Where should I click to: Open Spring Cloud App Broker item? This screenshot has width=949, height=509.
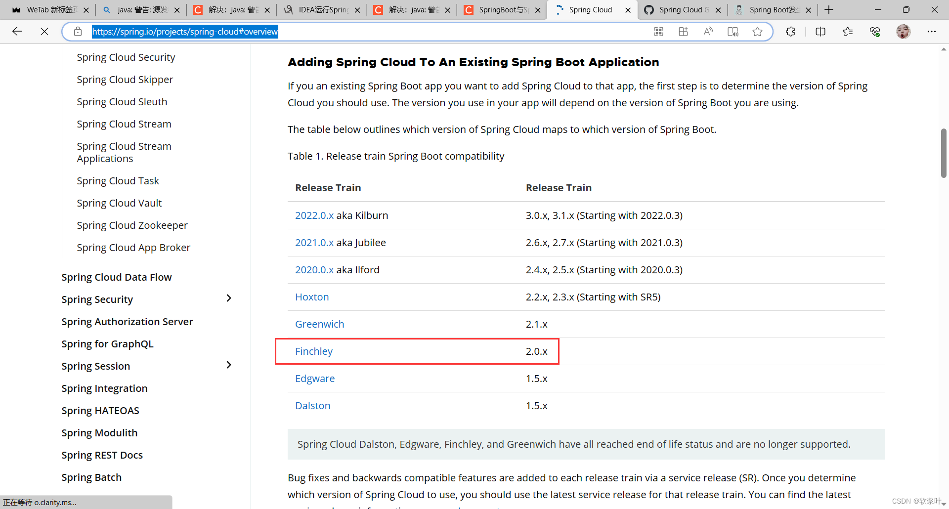(133, 248)
